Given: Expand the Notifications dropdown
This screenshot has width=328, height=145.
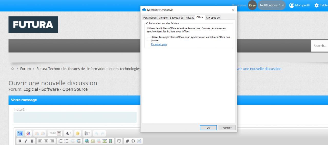Looking at the screenshot, I should pyautogui.click(x=272, y=5).
